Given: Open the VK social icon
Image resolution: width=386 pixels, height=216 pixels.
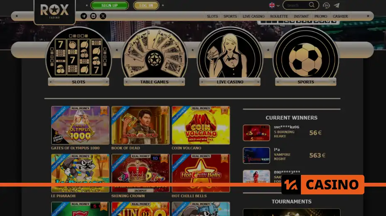Looking at the screenshot, I should [x=93, y=16].
